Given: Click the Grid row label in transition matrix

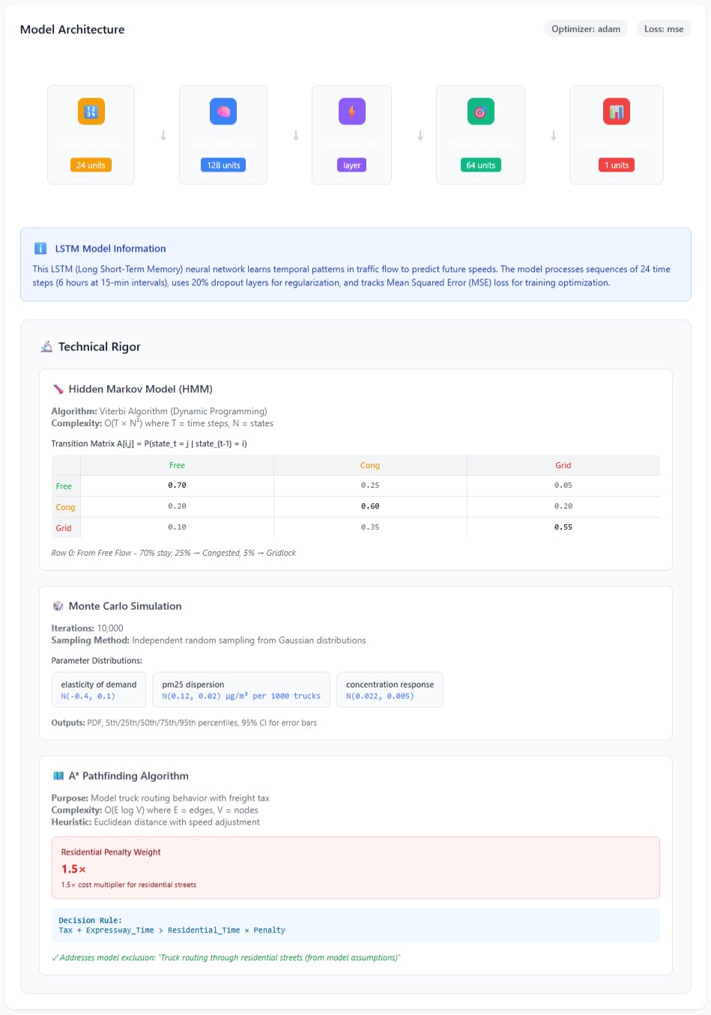Looking at the screenshot, I should point(64,528).
